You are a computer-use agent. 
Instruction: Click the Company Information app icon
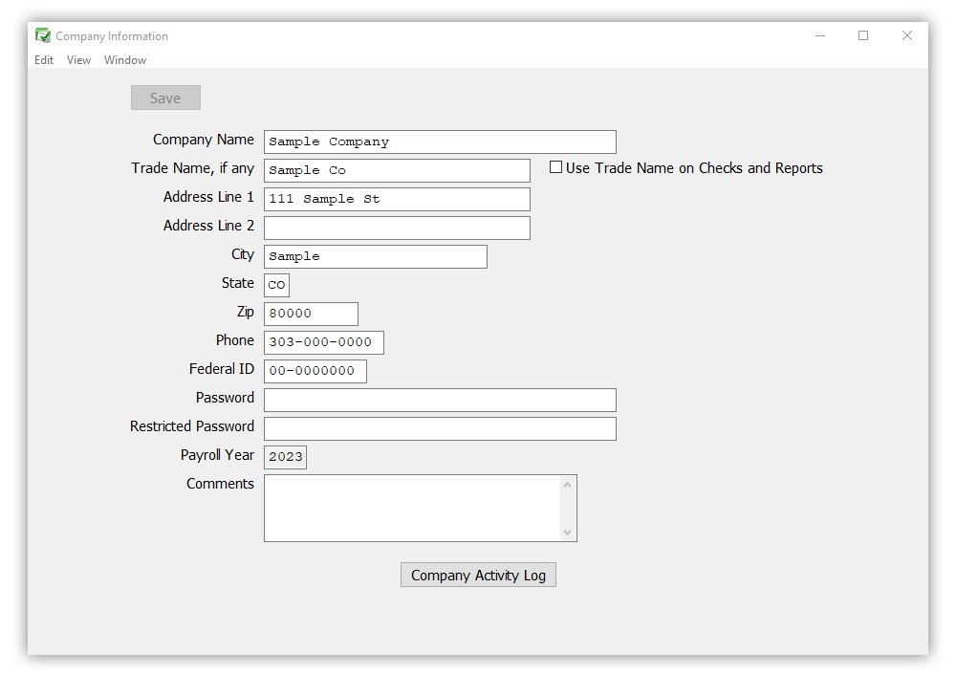coord(41,35)
